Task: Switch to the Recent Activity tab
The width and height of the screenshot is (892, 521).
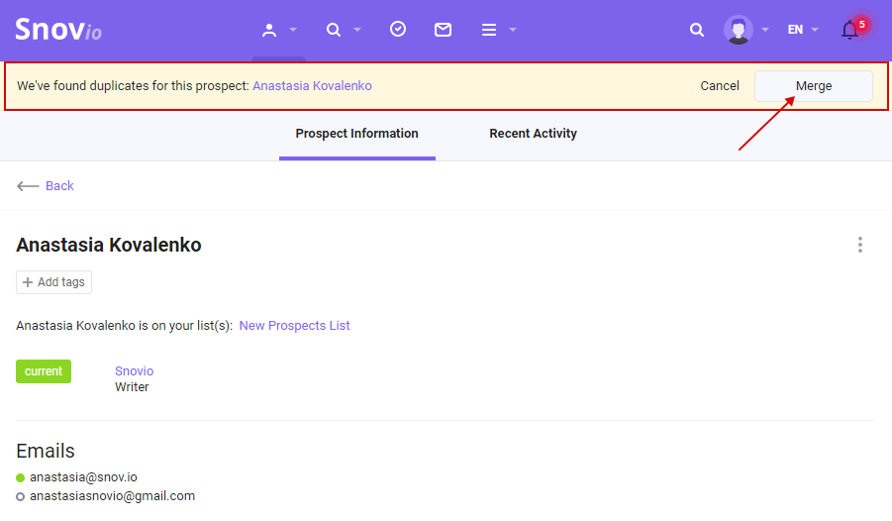Action: click(533, 134)
